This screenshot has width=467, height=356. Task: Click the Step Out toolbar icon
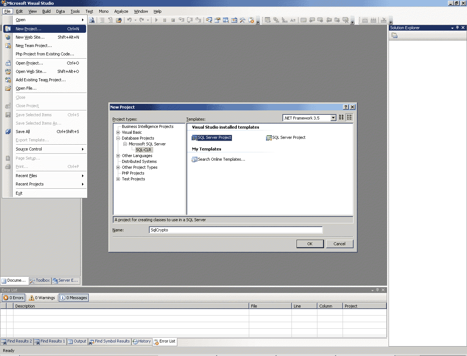coord(198,20)
